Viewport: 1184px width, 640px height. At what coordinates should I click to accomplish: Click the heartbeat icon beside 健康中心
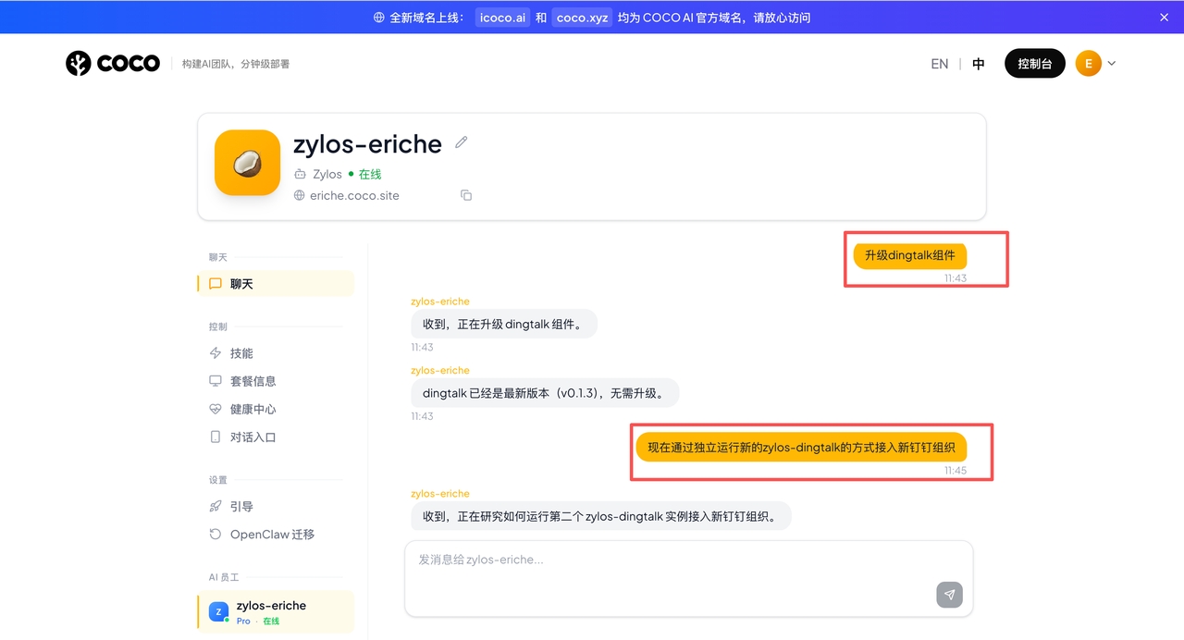coord(216,409)
